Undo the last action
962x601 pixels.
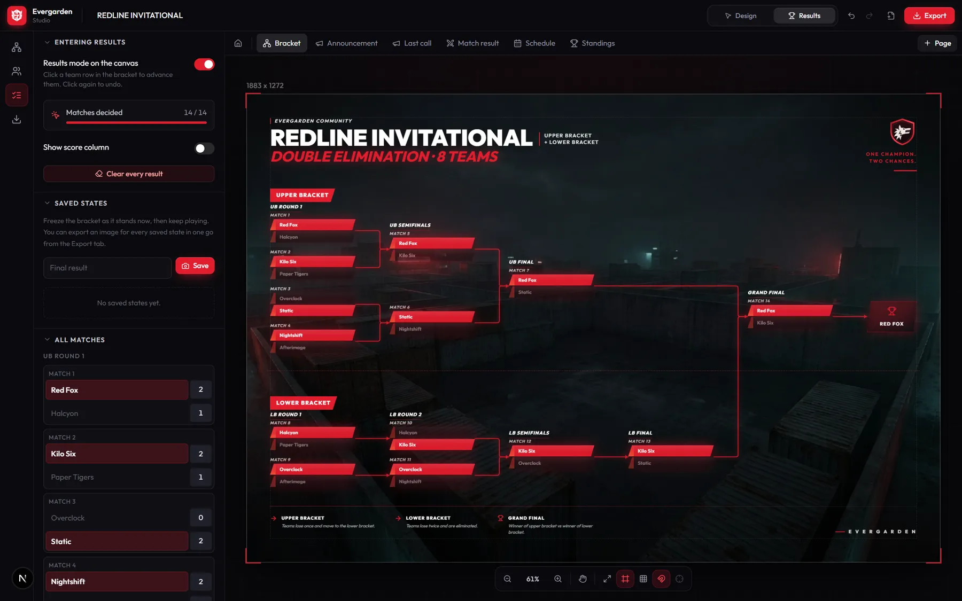click(x=851, y=15)
